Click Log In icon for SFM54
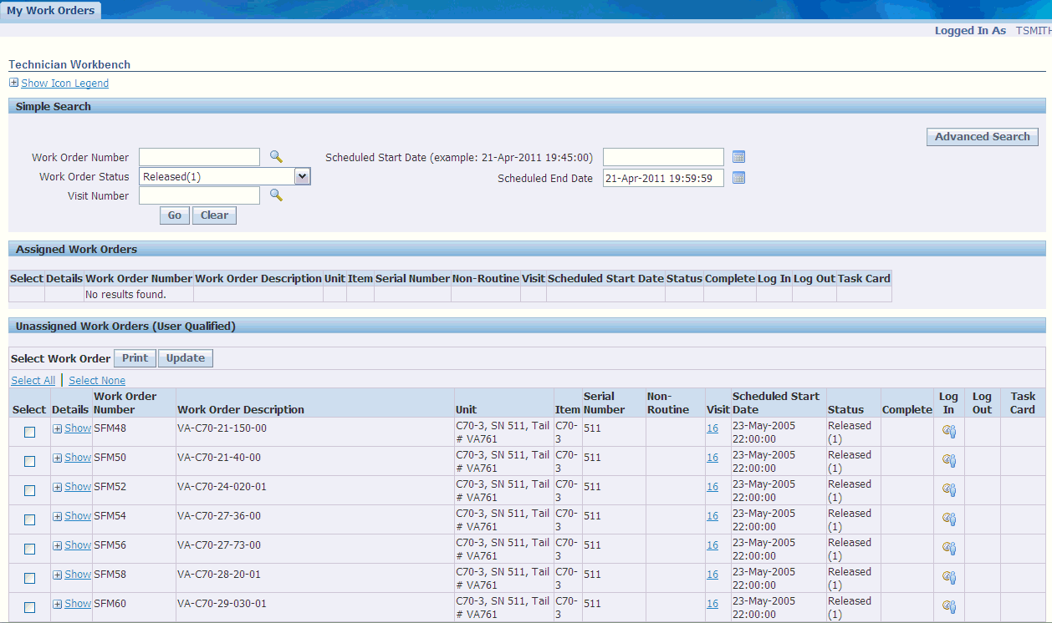 [948, 519]
